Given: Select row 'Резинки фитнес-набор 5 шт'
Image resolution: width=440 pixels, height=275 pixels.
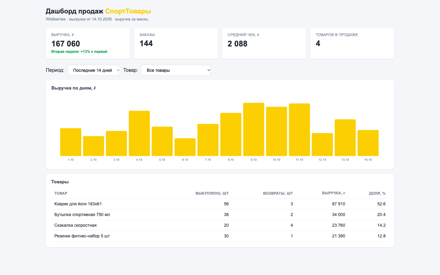Looking at the screenshot, I should pyautogui.click(x=220, y=236).
